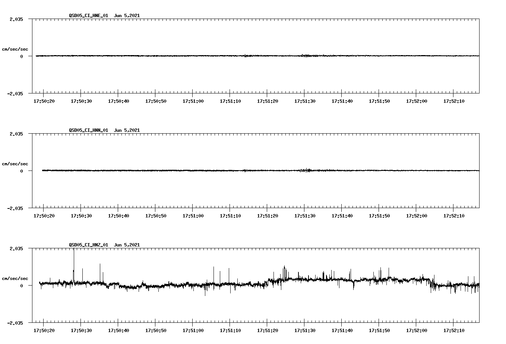Screen dimensions: 506x344
Task: Click the cm/sec/sec unit label of HNN plot
Action: (15, 164)
